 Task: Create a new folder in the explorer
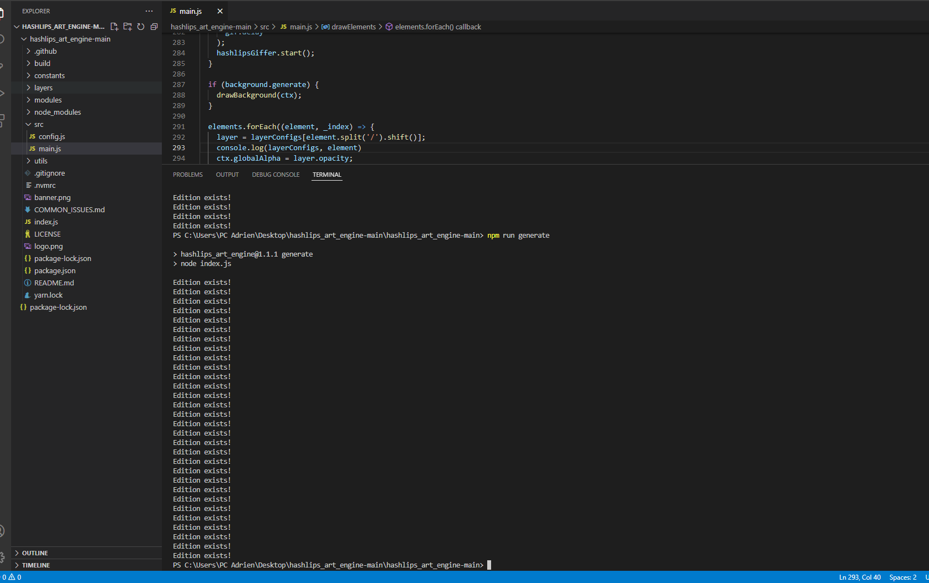tap(127, 26)
